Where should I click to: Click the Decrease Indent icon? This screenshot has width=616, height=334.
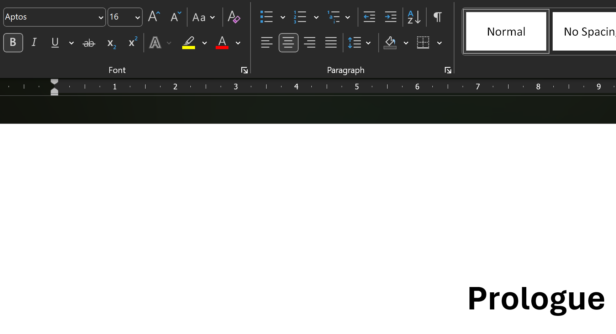click(x=369, y=17)
